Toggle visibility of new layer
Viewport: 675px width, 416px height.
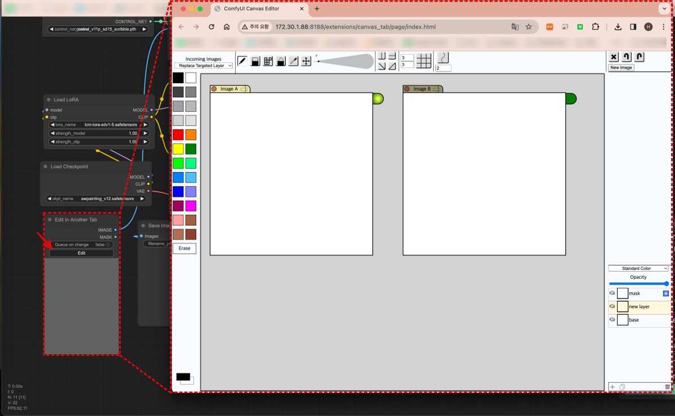coord(612,306)
